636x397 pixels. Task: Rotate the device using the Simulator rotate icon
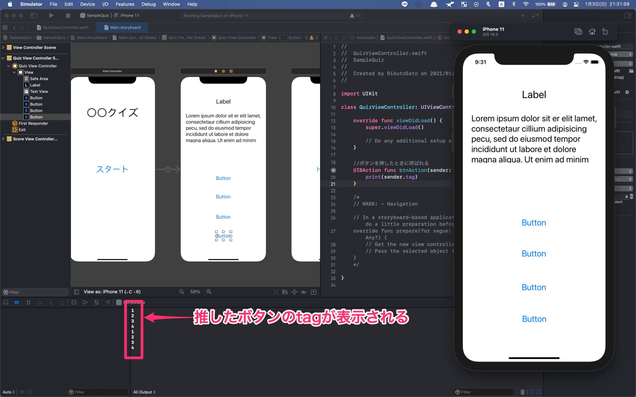pyautogui.click(x=605, y=31)
